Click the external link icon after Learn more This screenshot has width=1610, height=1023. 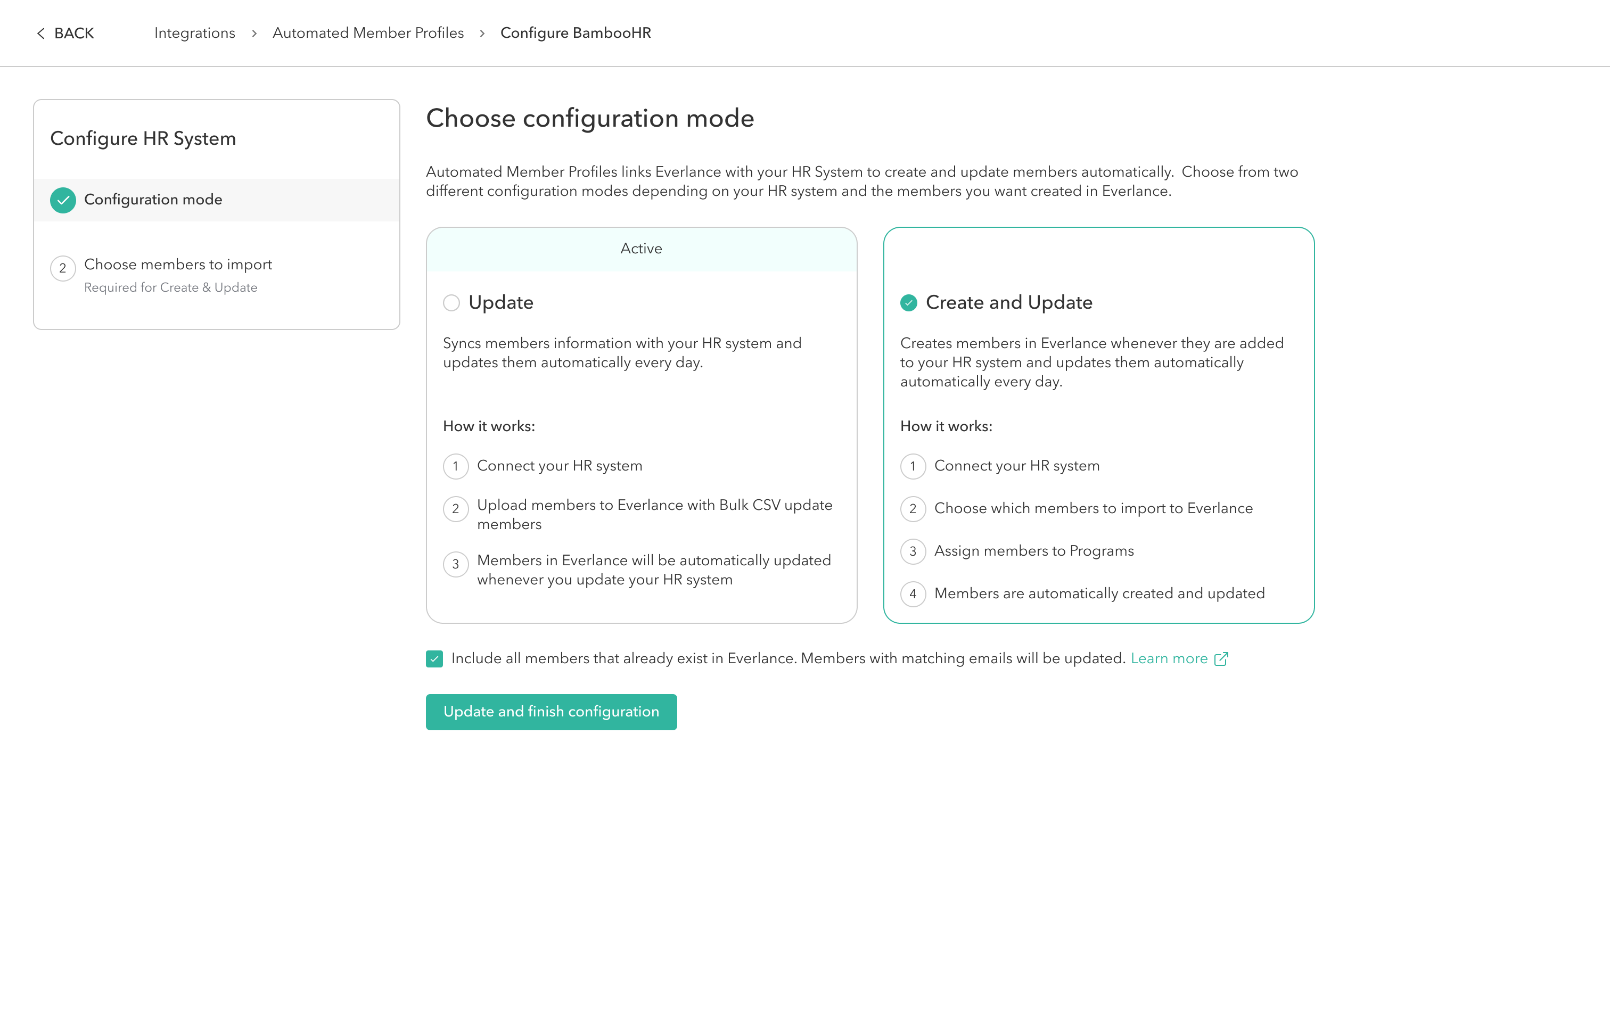coord(1221,658)
